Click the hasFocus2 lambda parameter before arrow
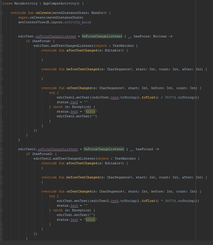 tap(144, 149)
